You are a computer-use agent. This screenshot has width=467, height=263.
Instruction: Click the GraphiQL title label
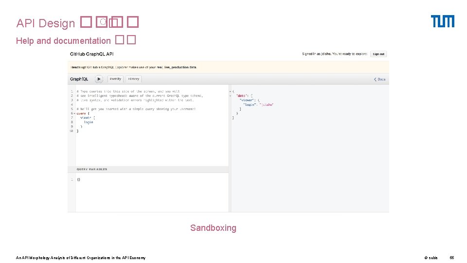[79, 79]
